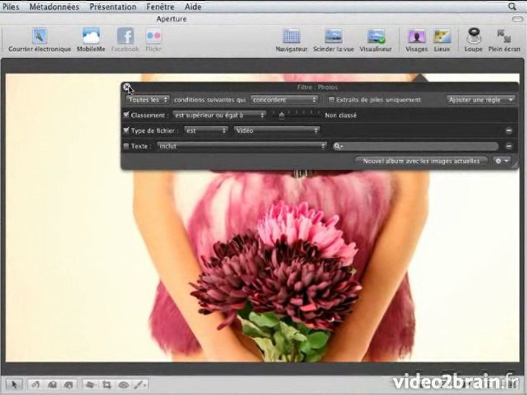
Task: Open the MobileMe sharing icon
Action: pyautogui.click(x=91, y=36)
